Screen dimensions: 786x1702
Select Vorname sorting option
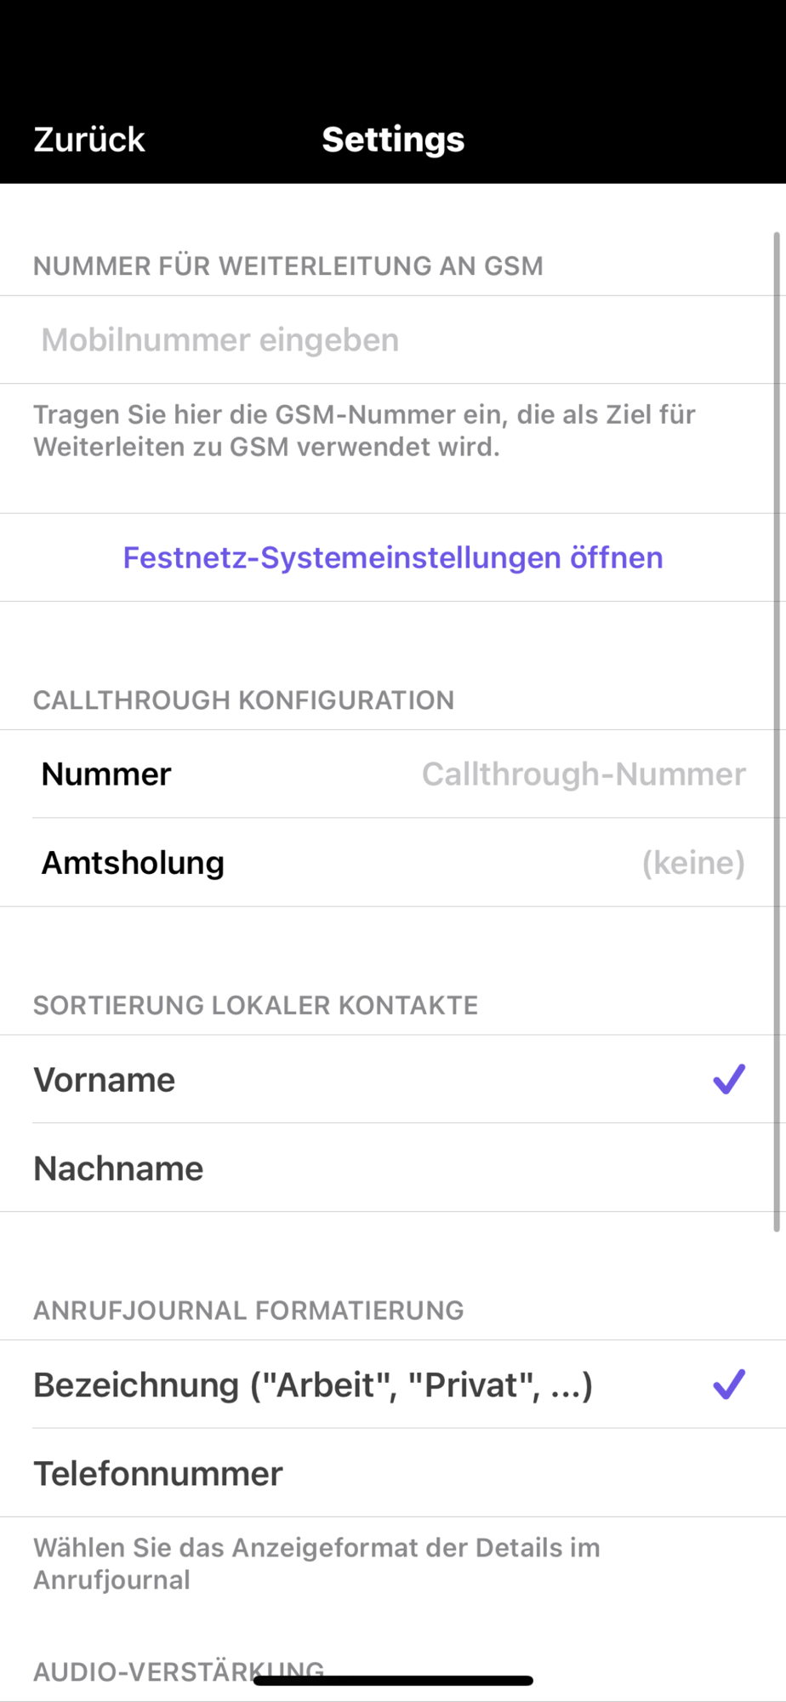pyautogui.click(x=105, y=1080)
